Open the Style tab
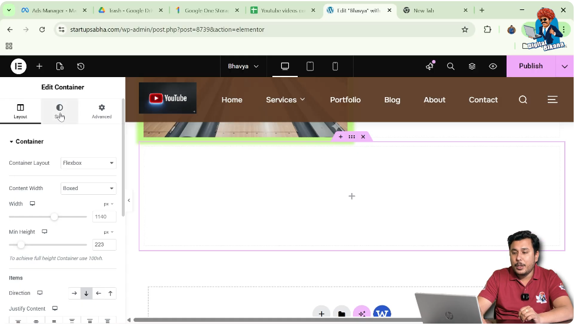Viewport: 576px width, 326px height. 59,111
